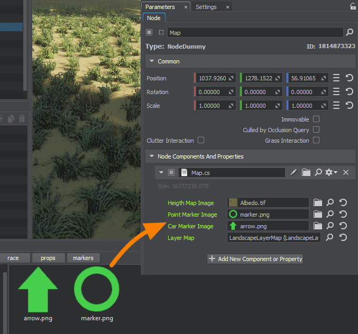358x334 pixels.
Task: Enable the Immovable checkbox
Action: (316, 119)
